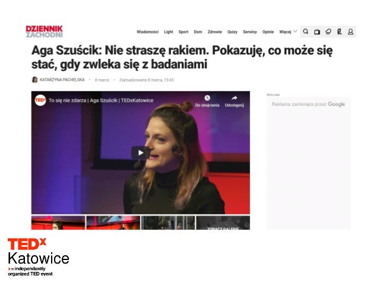Open the first gallery thumbnail
Image resolution: width=379 pixels, height=285 pixels.
[58, 223]
